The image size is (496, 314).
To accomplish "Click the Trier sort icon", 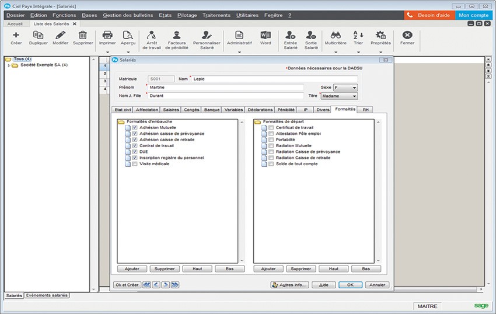I will click(358, 35).
